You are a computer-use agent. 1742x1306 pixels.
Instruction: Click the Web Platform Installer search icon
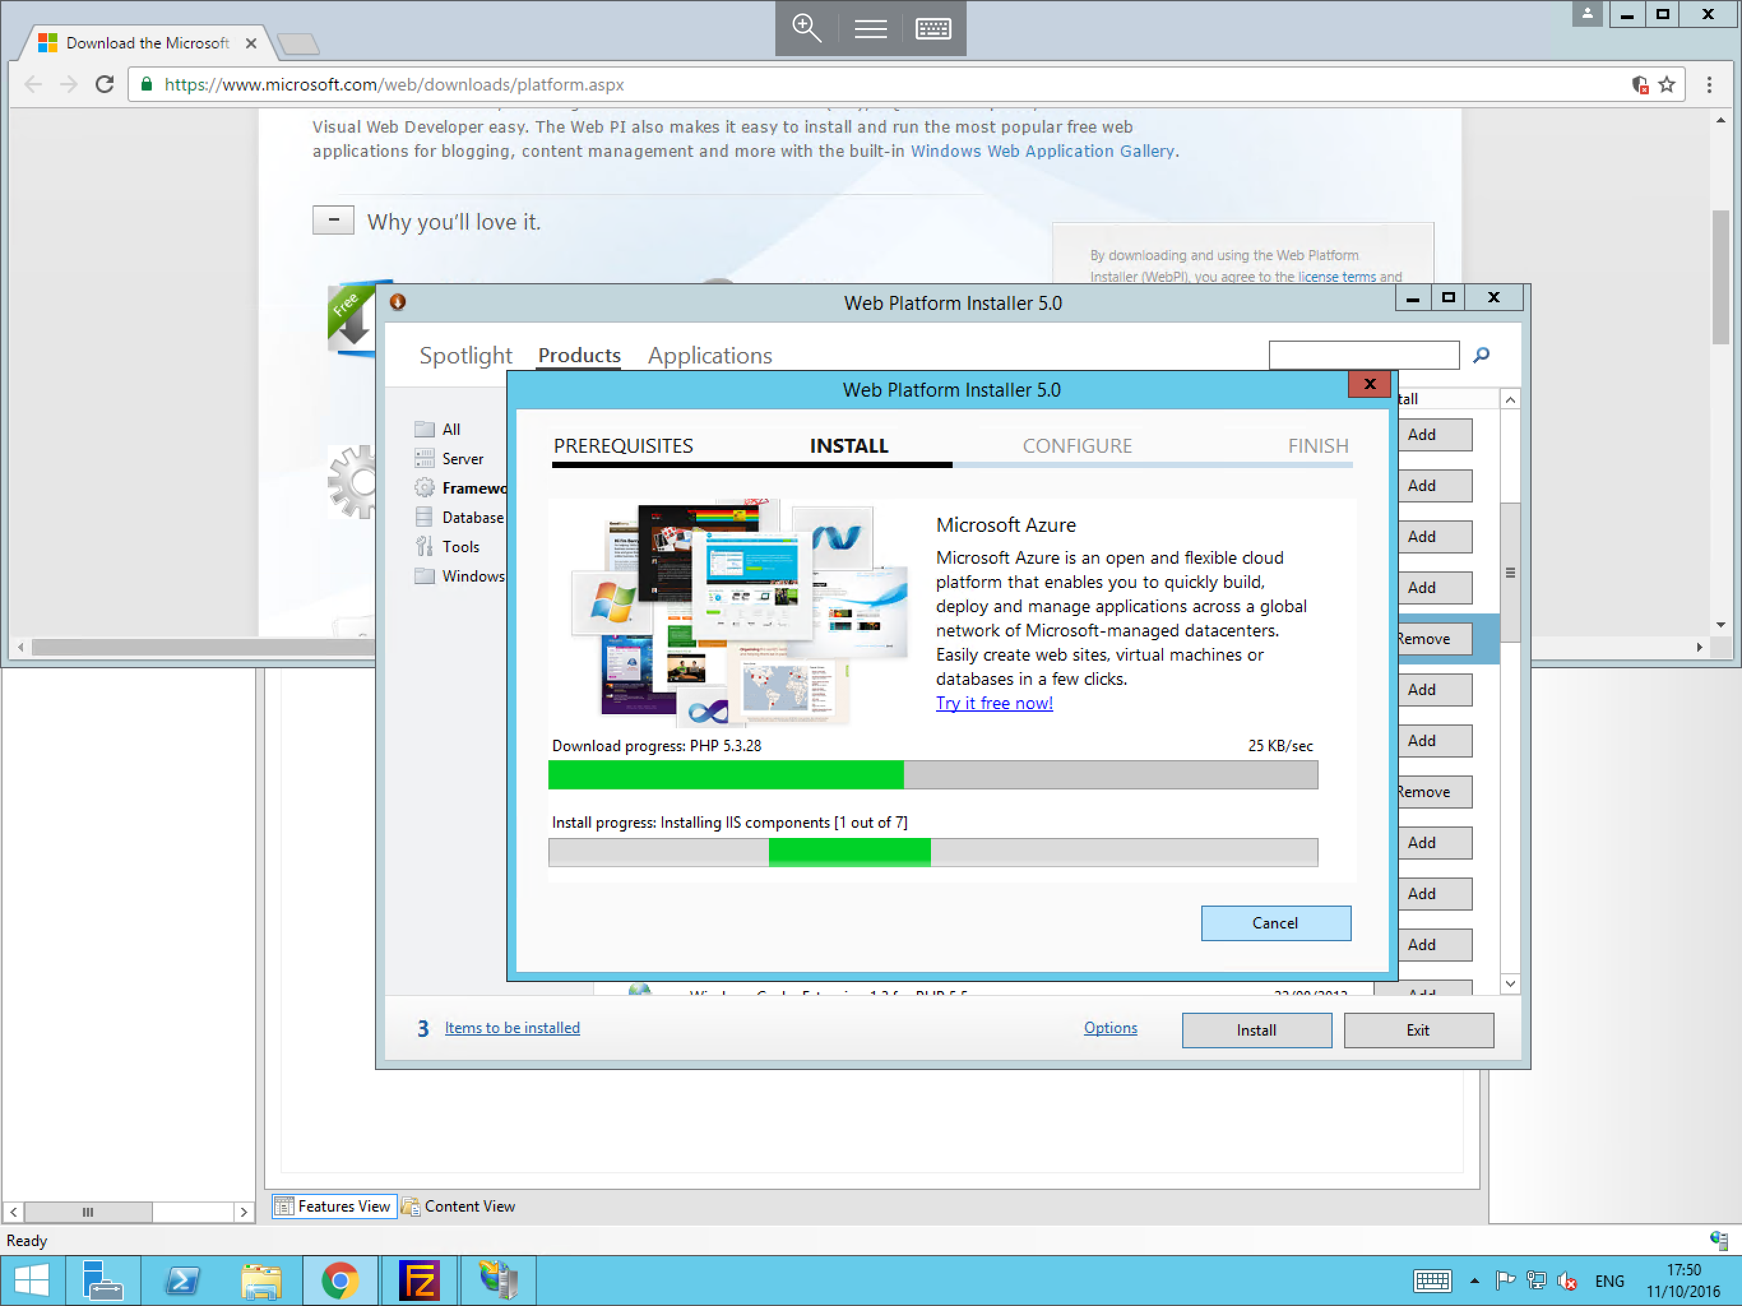coord(1481,354)
